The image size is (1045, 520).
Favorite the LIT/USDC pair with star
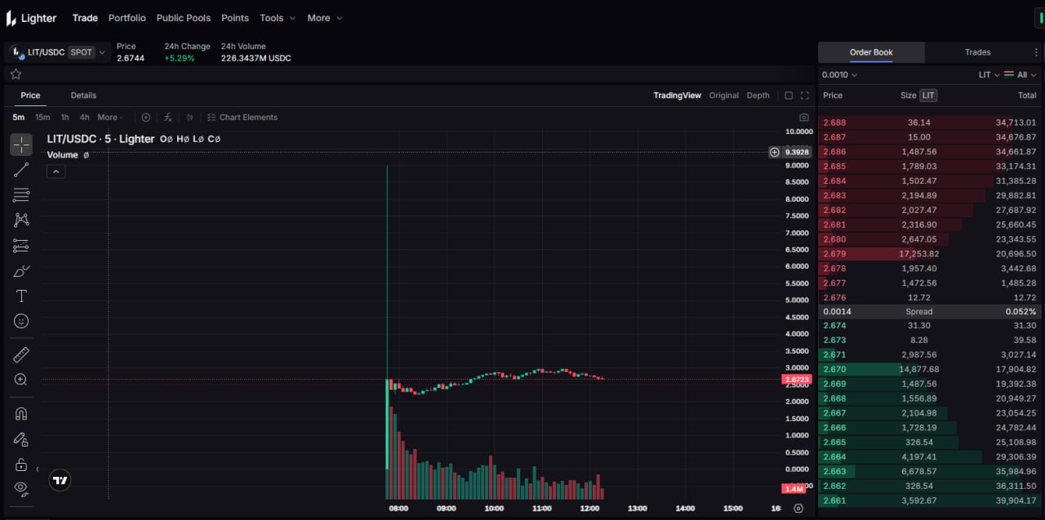tap(16, 74)
